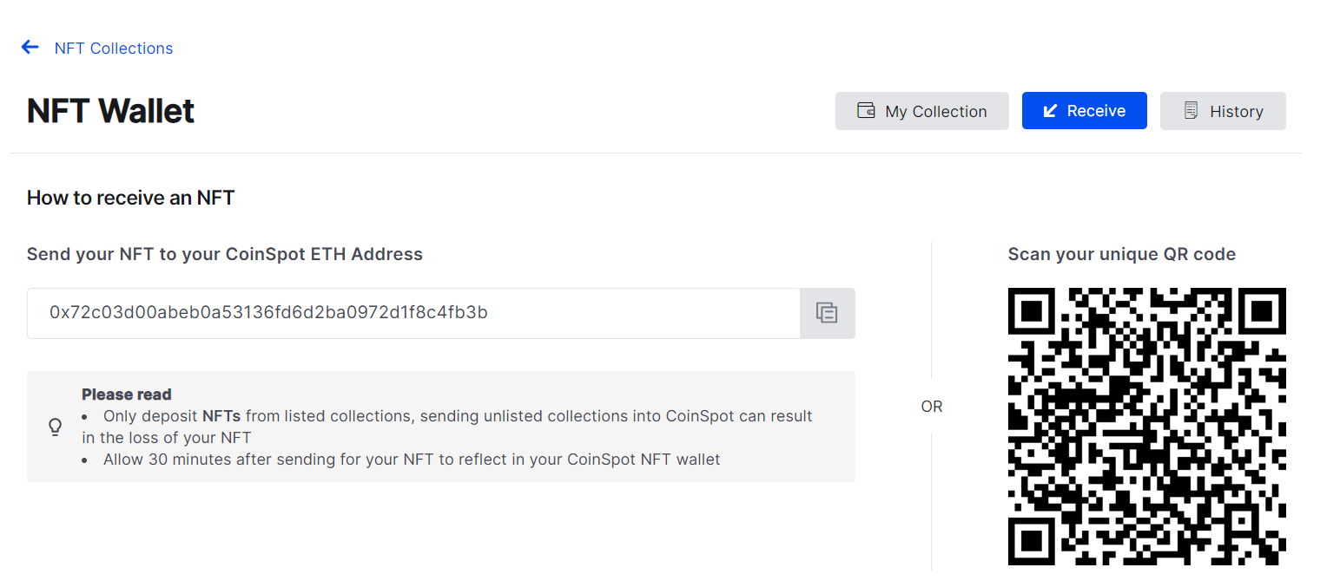This screenshot has width=1340, height=587.
Task: Click the lightbulb tip icon
Action: [55, 427]
